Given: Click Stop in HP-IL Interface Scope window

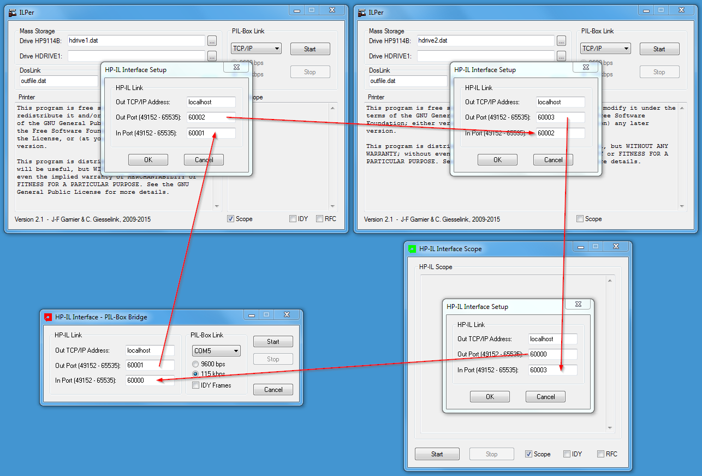Looking at the screenshot, I should (492, 454).
